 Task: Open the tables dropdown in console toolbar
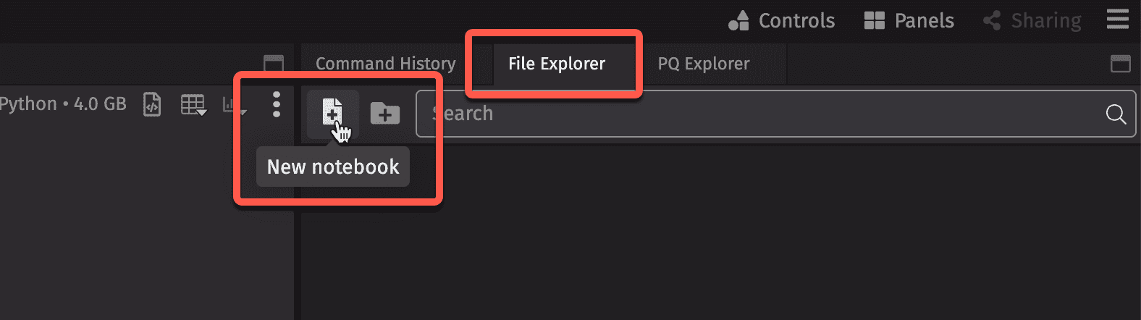point(193,106)
